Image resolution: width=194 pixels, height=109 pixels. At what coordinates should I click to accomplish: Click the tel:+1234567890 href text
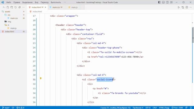pyautogui.click(x=109, y=57)
